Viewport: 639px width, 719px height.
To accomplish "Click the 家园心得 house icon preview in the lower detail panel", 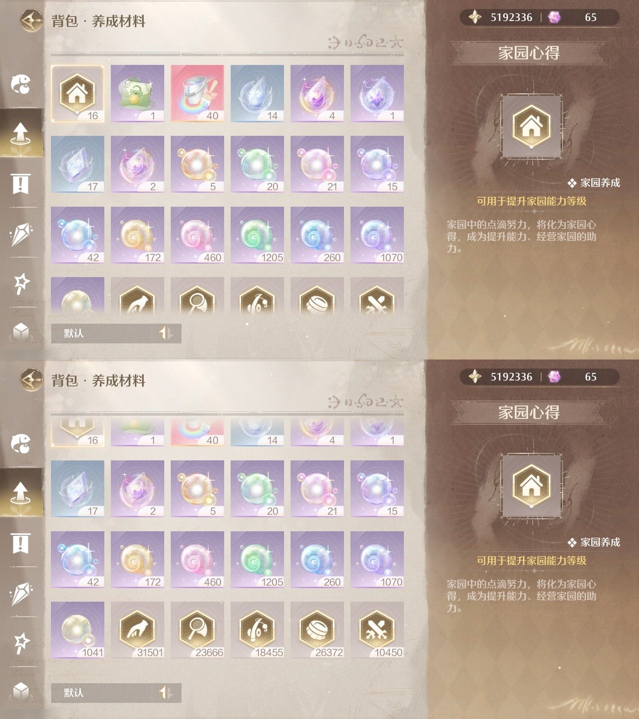I will point(531,484).
